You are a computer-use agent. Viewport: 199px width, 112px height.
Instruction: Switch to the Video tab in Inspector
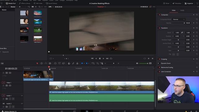click(x=174, y=10)
